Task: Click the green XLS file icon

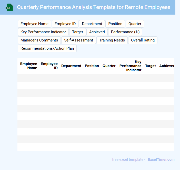Action: 9,7
